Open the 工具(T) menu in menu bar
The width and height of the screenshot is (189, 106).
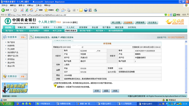pyautogui.click(x=38, y=5)
